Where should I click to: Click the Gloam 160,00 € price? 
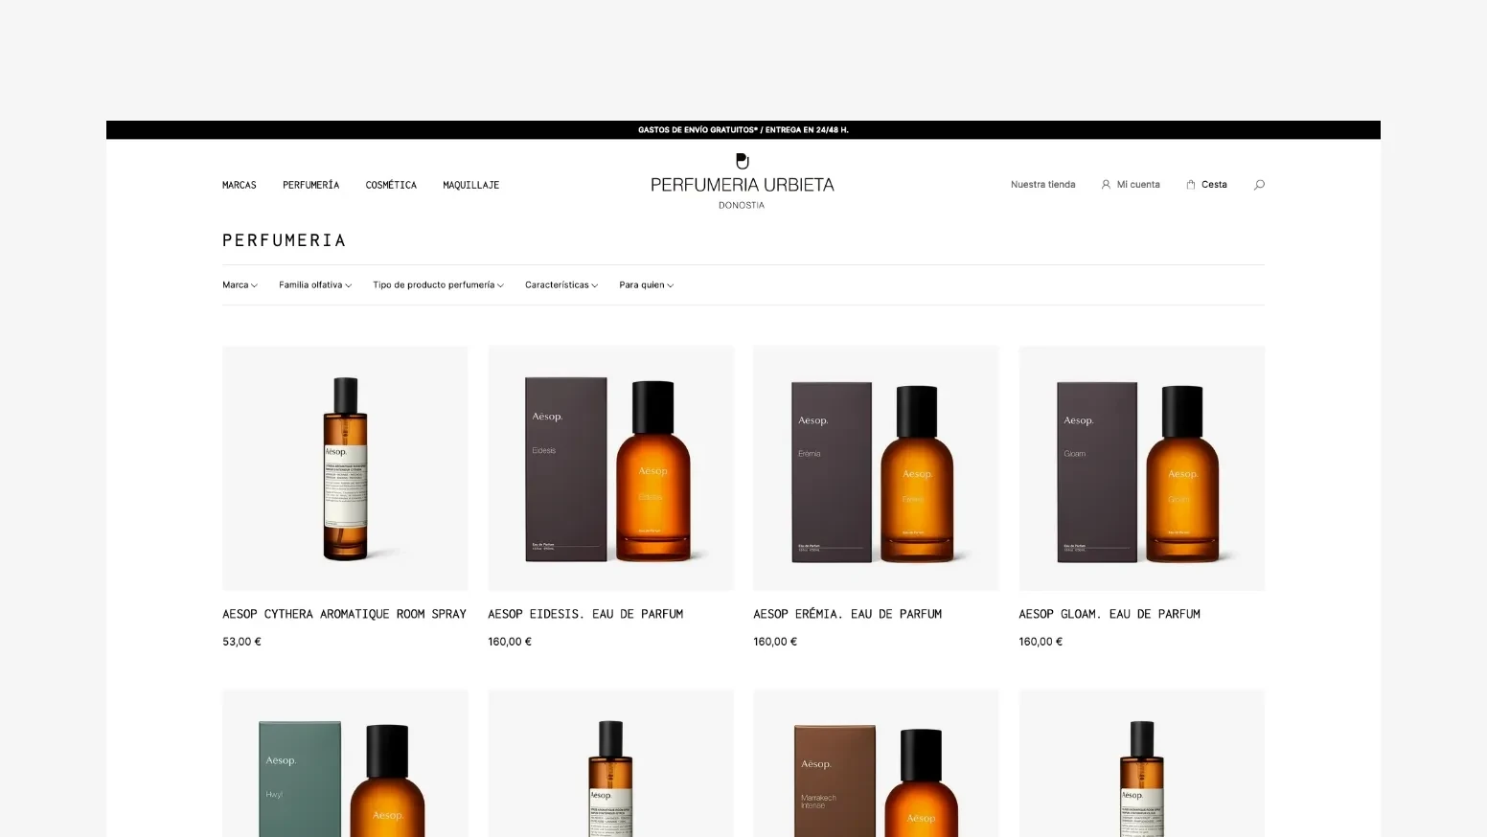pos(1041,642)
